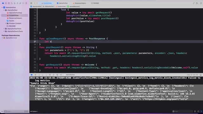
Task: Click the Step Out debug button
Action: (46, 75)
